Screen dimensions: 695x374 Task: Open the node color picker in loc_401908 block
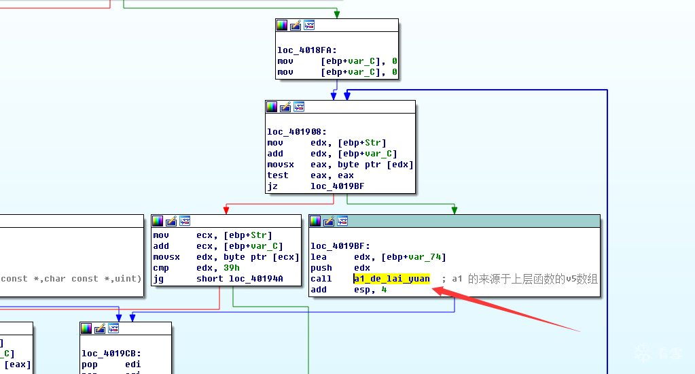coord(272,107)
